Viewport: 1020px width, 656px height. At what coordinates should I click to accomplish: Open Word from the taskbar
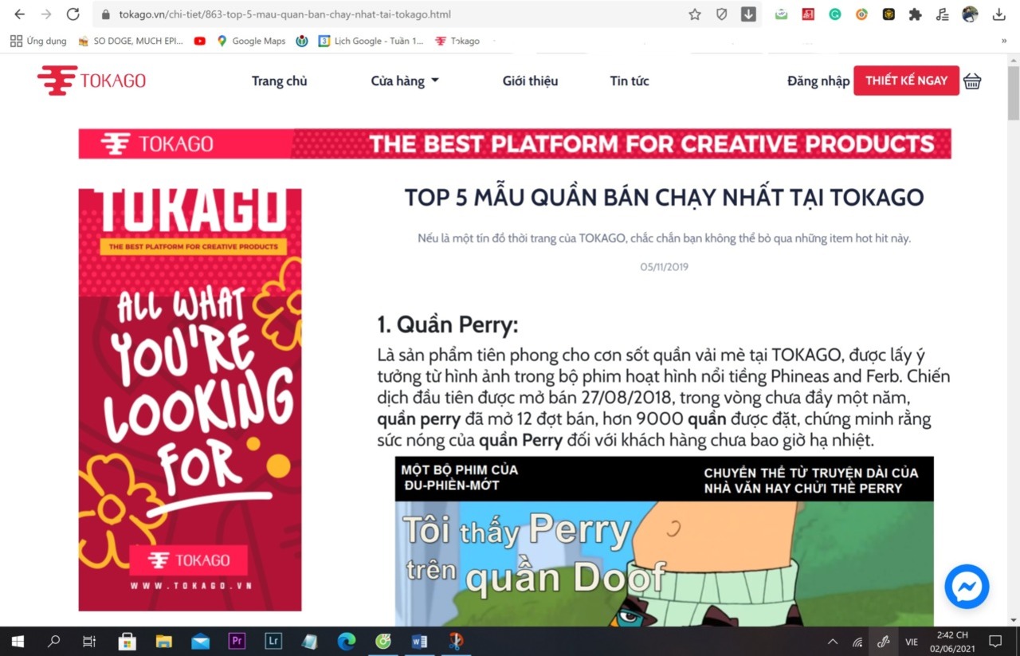tap(419, 641)
